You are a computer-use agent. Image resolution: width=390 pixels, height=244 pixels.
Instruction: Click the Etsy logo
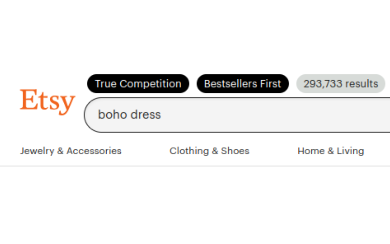pos(47,101)
